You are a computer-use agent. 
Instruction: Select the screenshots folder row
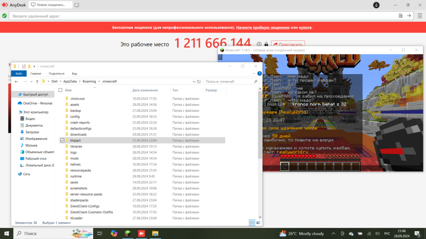142,188
